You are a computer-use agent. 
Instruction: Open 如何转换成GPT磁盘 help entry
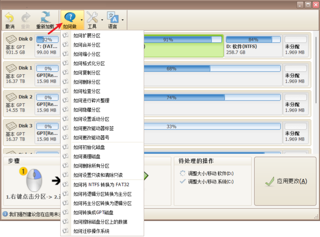coord(102,212)
